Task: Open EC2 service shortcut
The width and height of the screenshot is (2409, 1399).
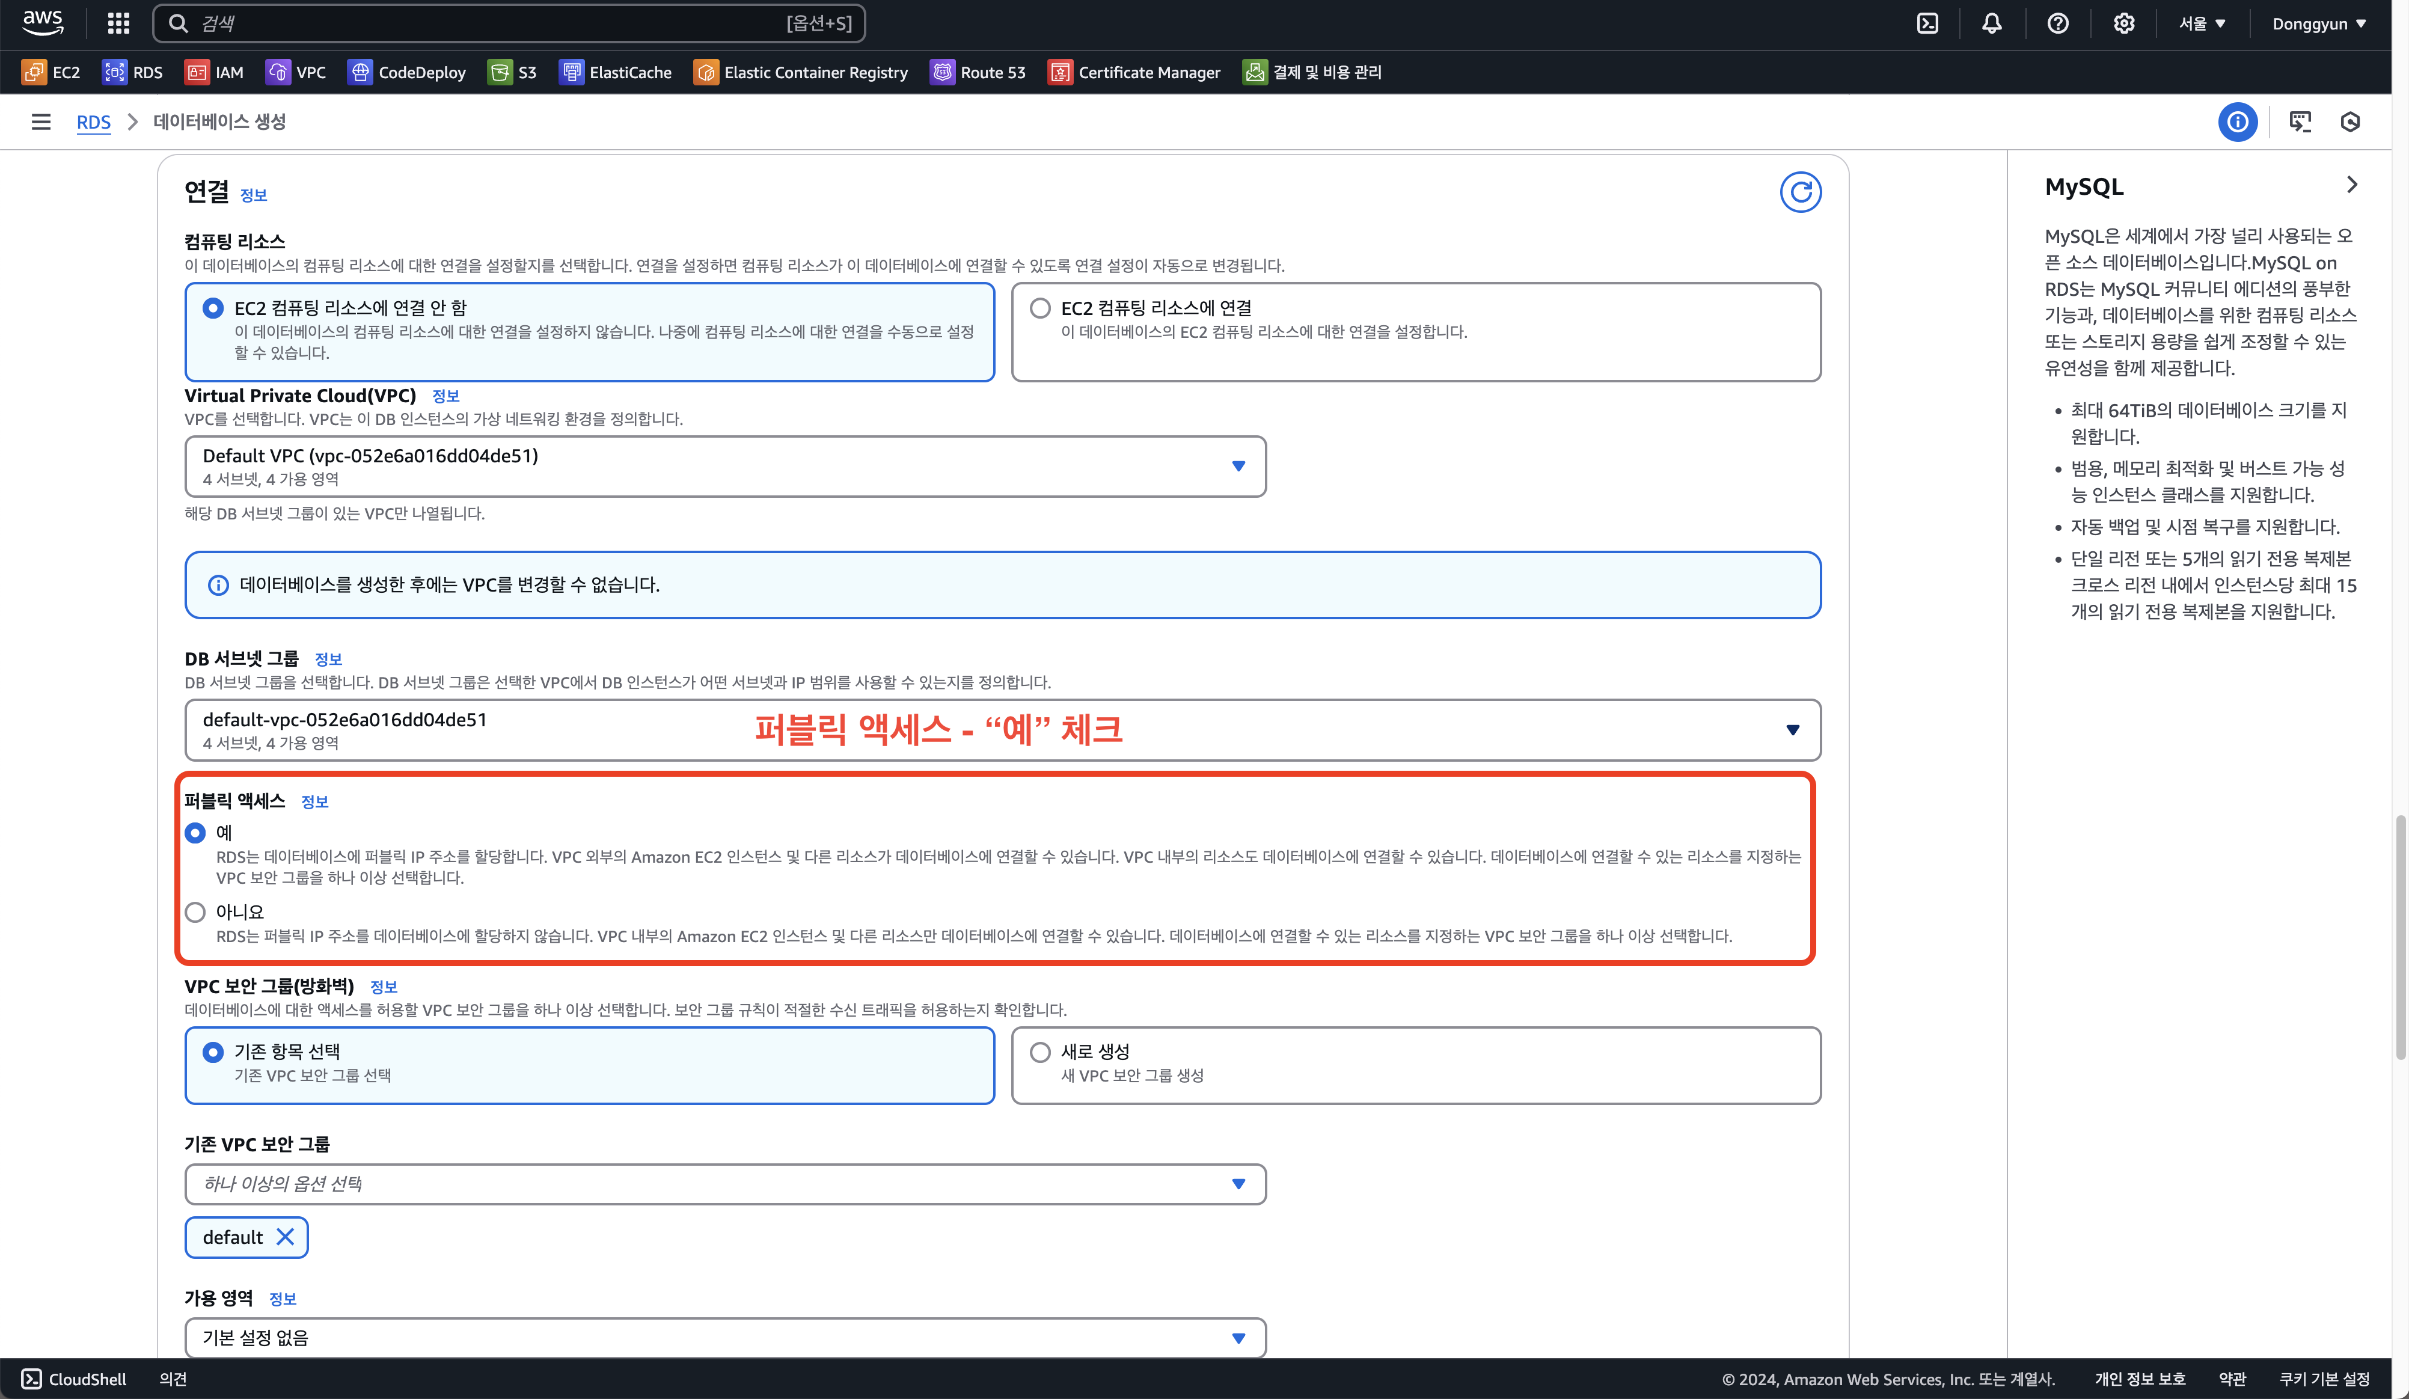Action: pos(51,72)
